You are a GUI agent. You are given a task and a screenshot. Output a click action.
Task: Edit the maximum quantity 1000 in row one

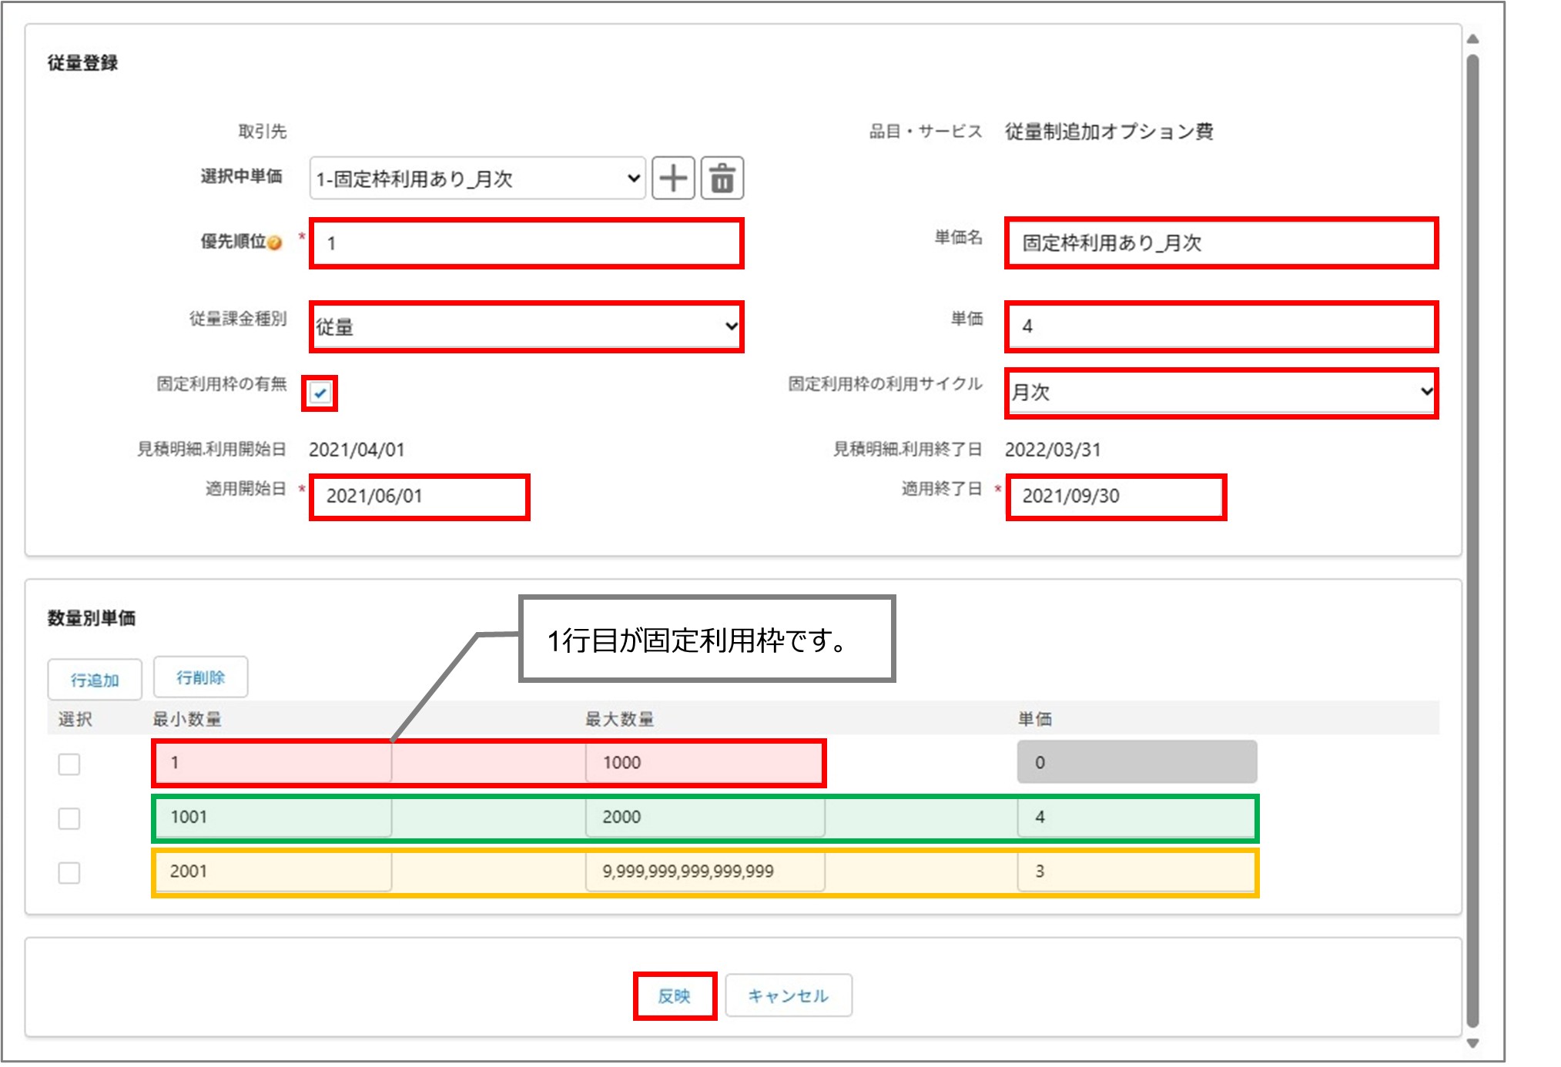pyautogui.click(x=705, y=763)
